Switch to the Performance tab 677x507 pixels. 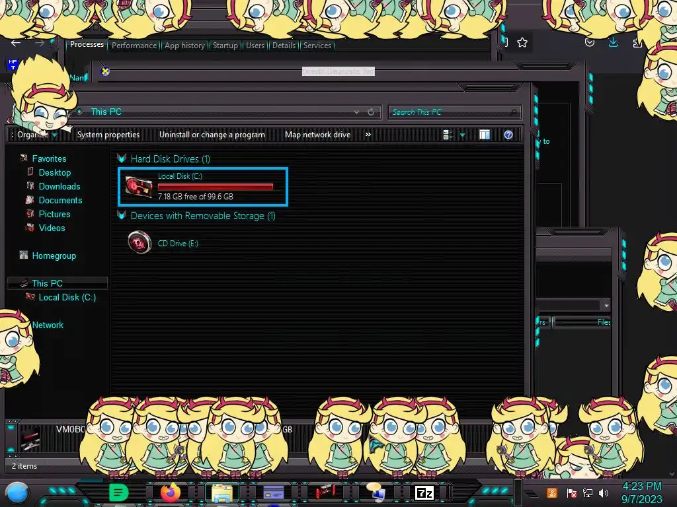pos(134,46)
